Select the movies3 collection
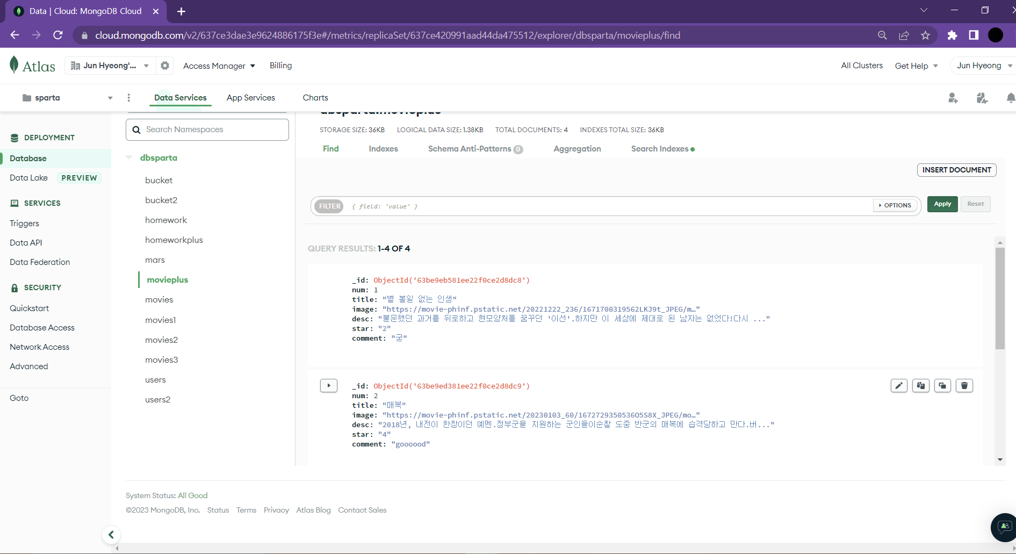 pyautogui.click(x=162, y=360)
